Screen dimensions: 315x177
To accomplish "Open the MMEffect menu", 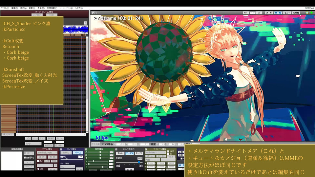I will click(x=309, y=8).
